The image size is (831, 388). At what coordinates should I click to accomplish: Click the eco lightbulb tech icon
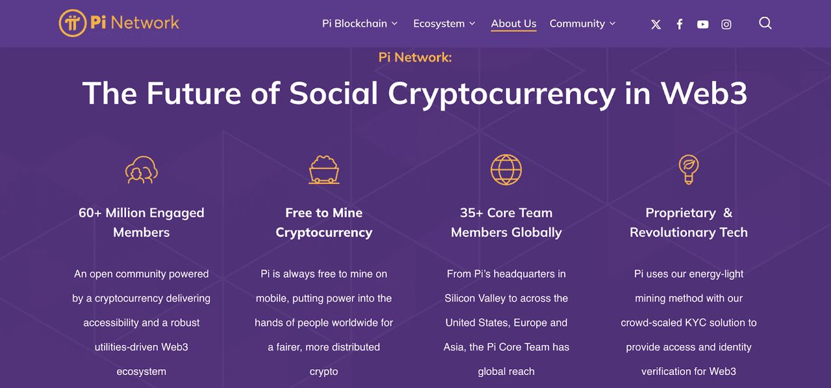pos(688,169)
